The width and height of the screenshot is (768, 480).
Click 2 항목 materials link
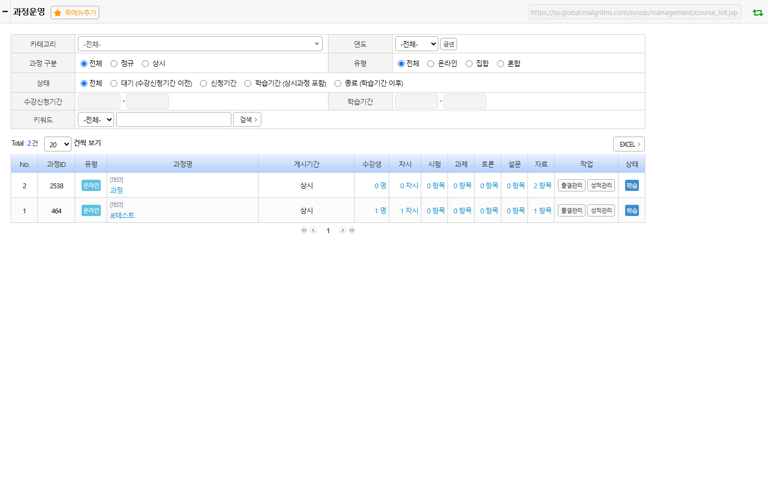pyautogui.click(x=542, y=186)
